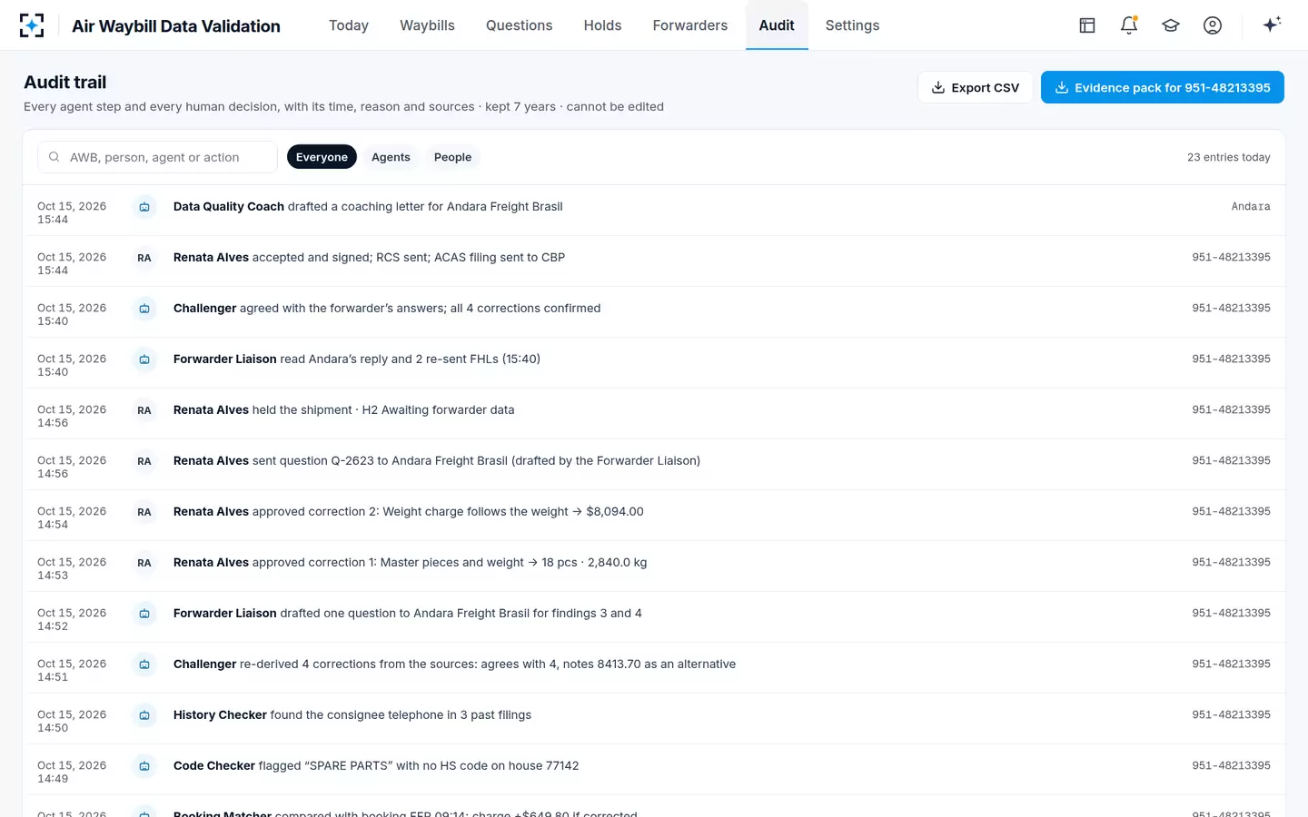Viewport: 1308px width, 817px height.
Task: Click the 951-48213395 AWB on Renata accepted row
Action: 1231,258
